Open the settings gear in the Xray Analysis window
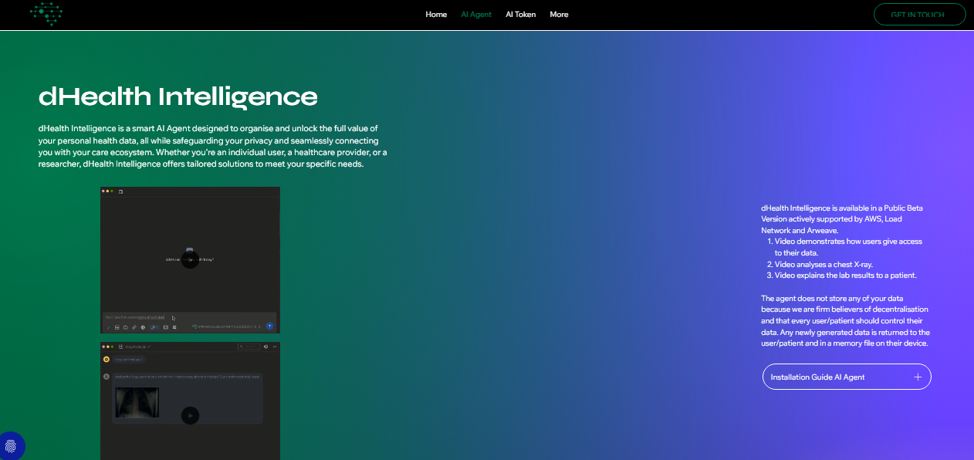 (x=265, y=347)
